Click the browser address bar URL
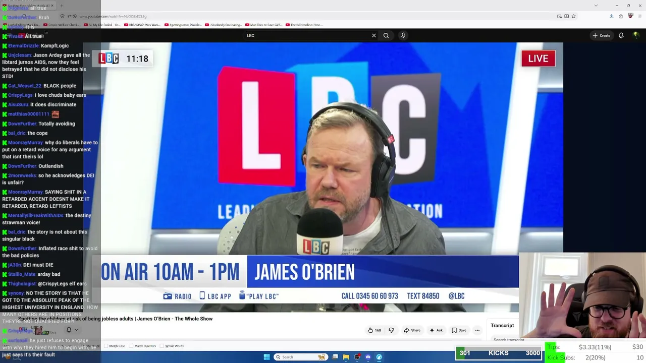 [x=113, y=16]
